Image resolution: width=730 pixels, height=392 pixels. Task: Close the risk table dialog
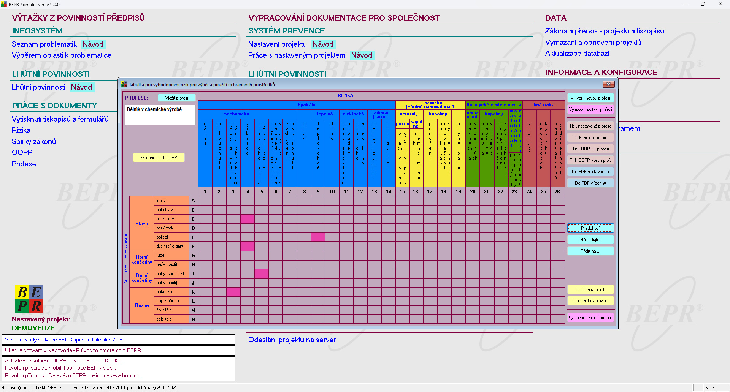608,84
